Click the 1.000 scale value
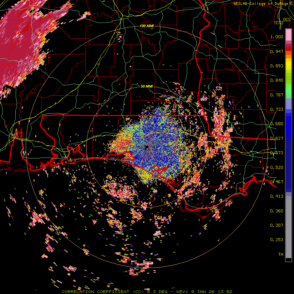This screenshot has width=294, height=294. click(277, 37)
